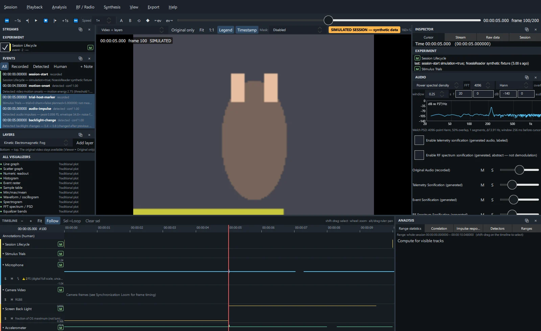Image resolution: width=541 pixels, height=331 pixels.
Task: Jump to session start with skip-back icon
Action: click(7, 21)
